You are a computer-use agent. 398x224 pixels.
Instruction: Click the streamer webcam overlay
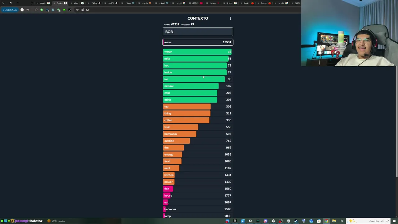point(349,33)
